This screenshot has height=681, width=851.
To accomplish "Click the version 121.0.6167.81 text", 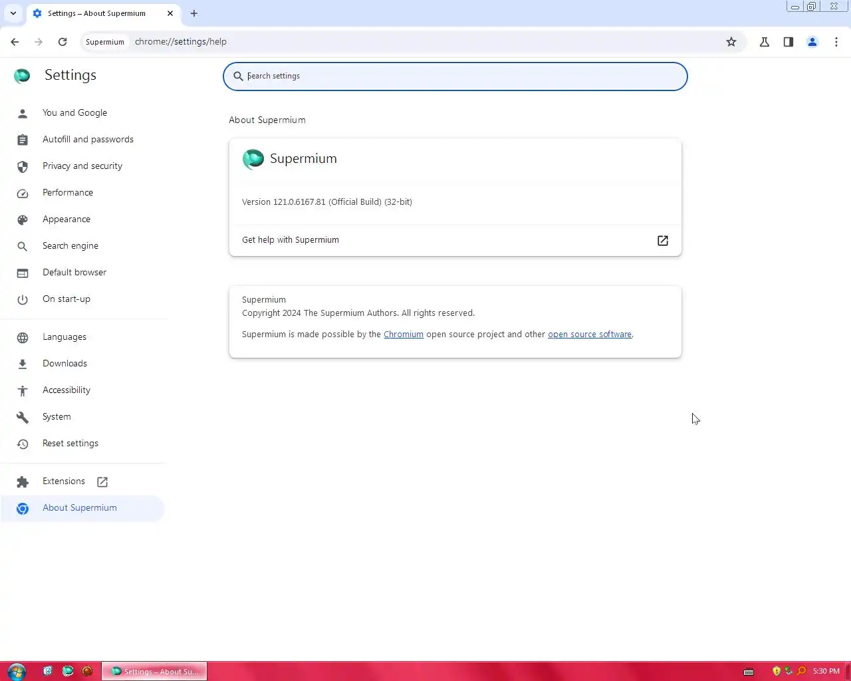I will [x=327, y=202].
